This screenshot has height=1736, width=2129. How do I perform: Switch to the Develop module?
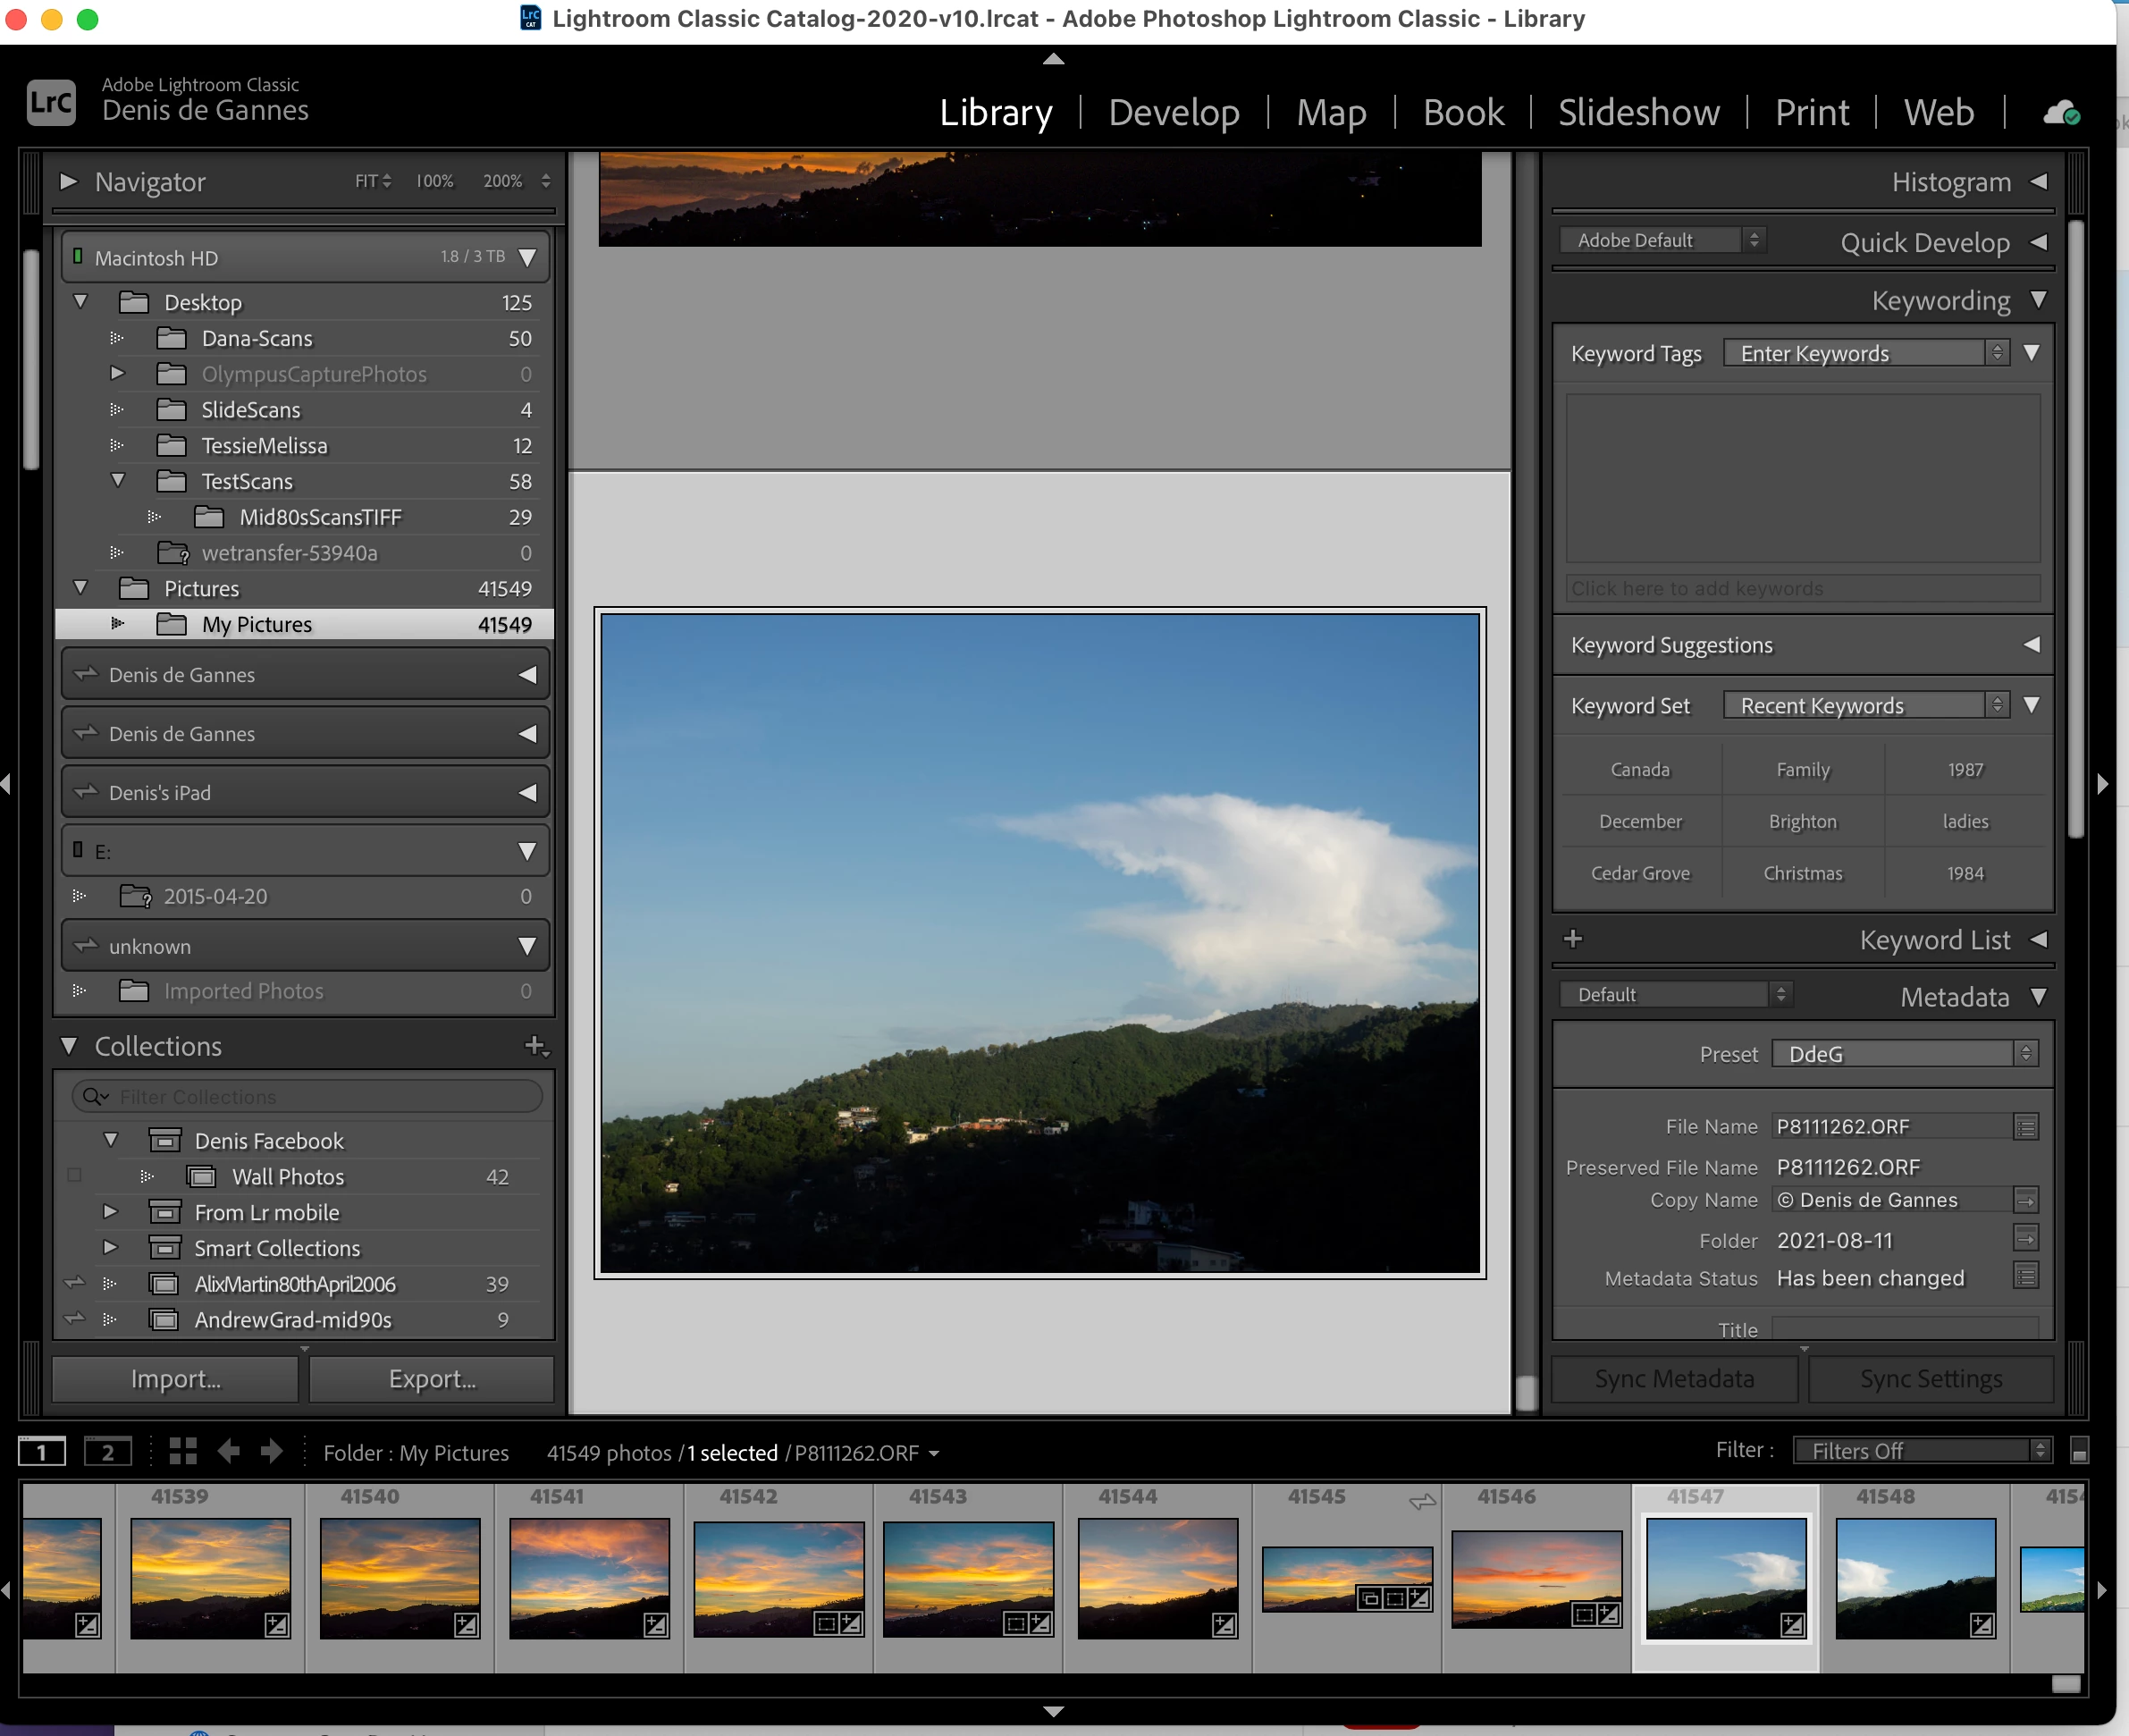(1173, 112)
